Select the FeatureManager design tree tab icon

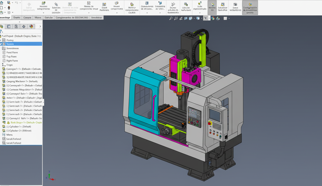pyautogui.click(x=9, y=26)
